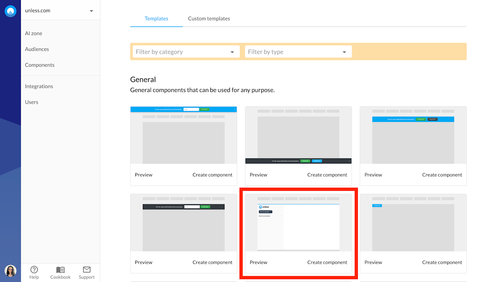Preview the blue bar with two buttons template
The image size is (497, 282).
(x=373, y=175)
